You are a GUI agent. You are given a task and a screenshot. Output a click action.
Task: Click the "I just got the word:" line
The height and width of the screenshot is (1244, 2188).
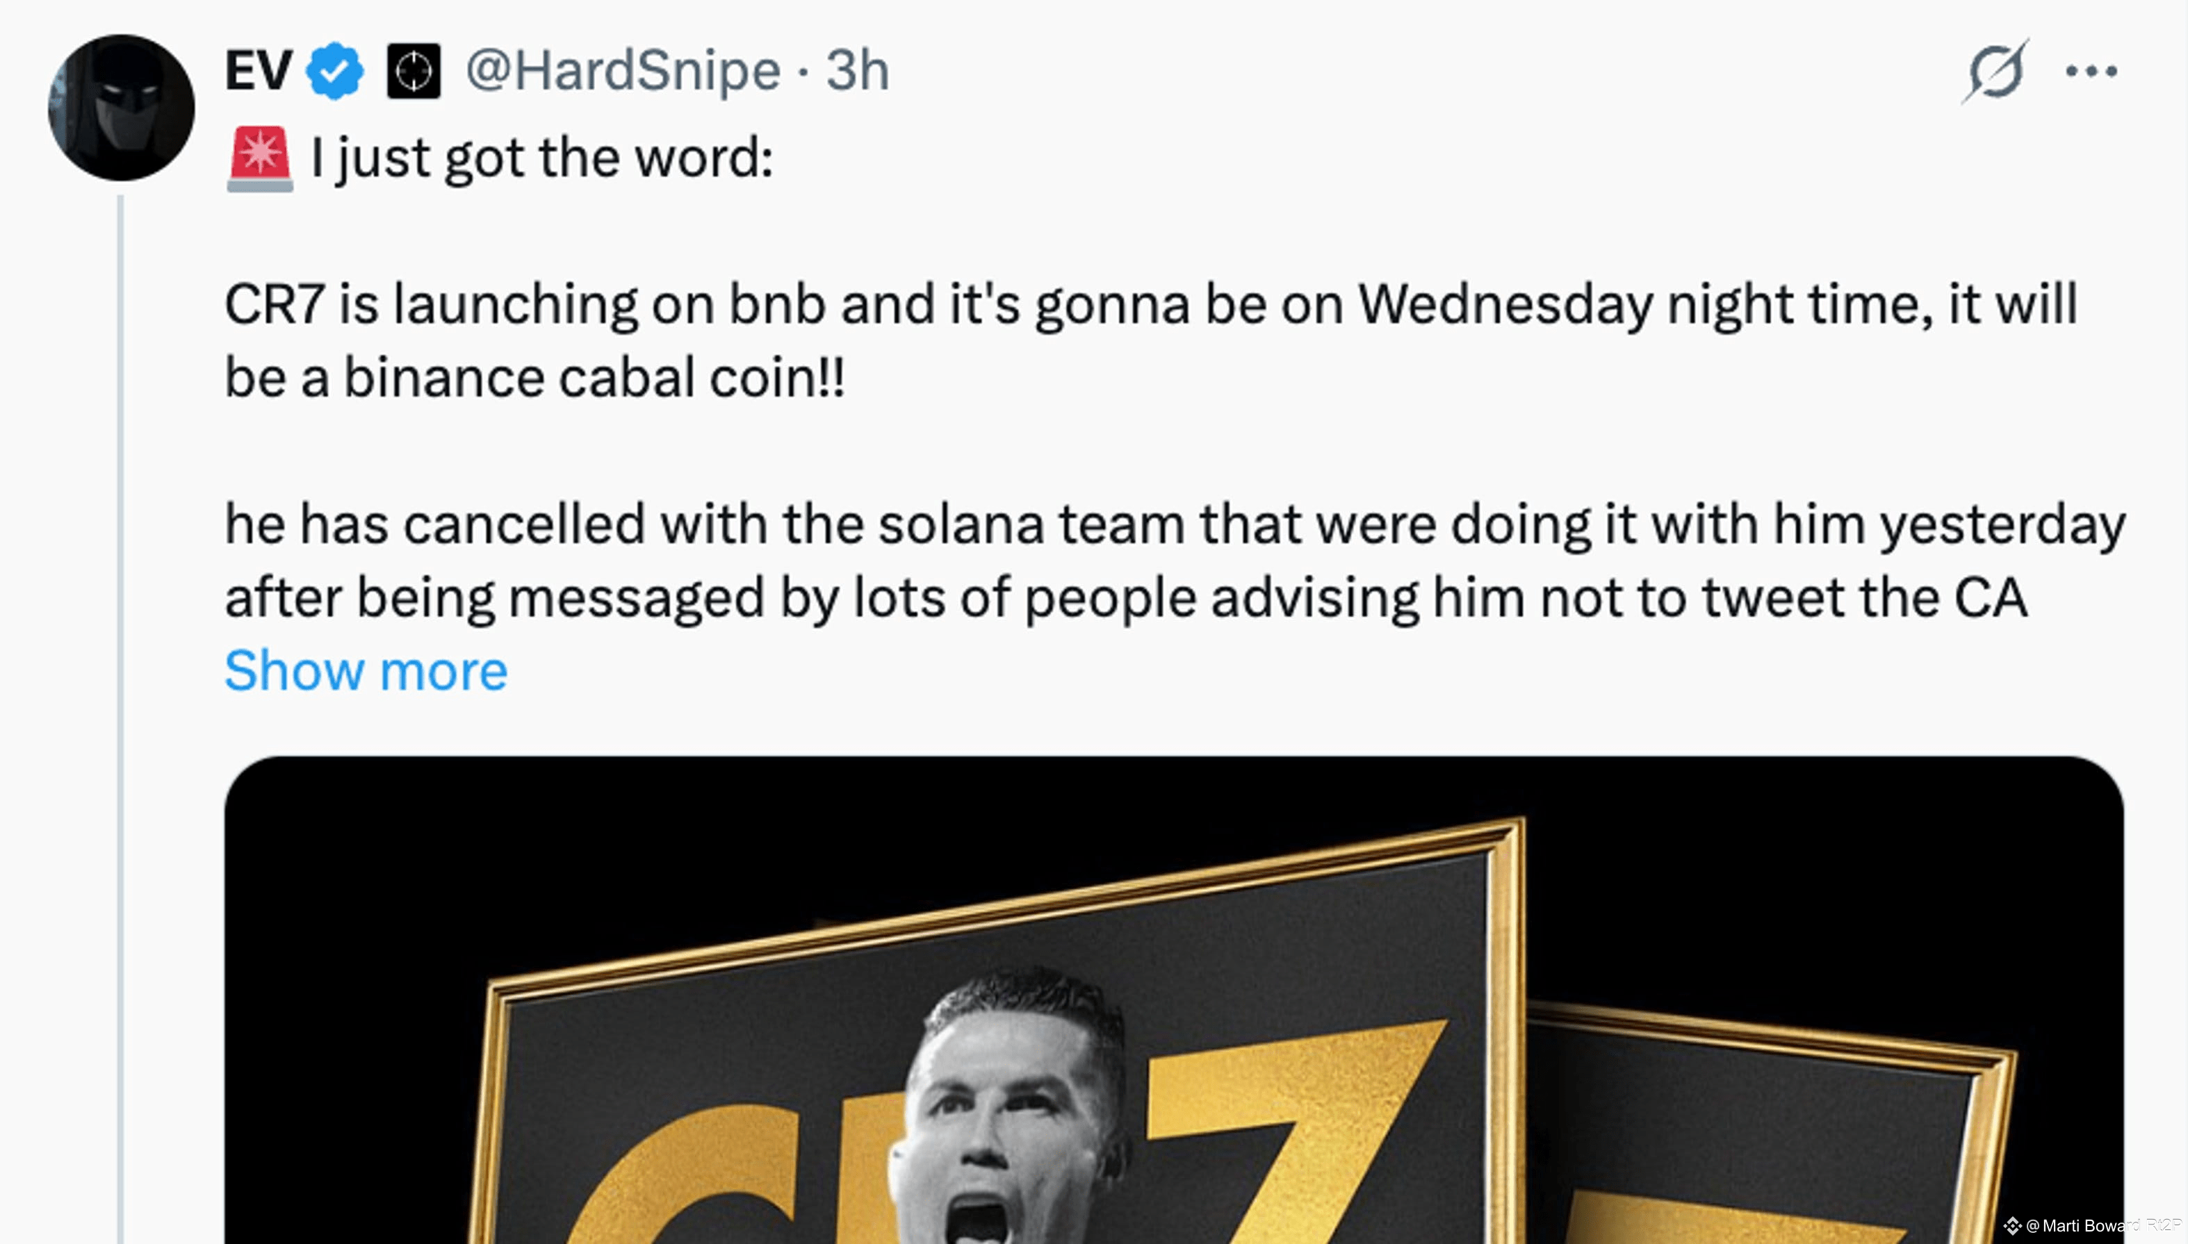click(543, 158)
